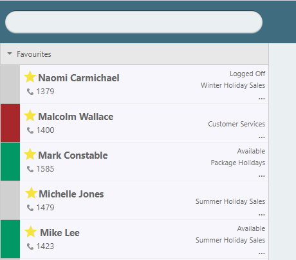Click phone icon beside extension 1423
The image size is (296, 260).
pyautogui.click(x=30, y=246)
